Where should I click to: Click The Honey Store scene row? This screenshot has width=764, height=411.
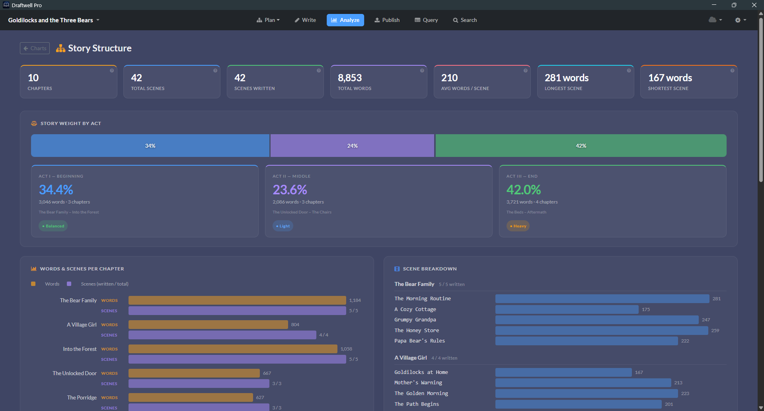(560, 331)
